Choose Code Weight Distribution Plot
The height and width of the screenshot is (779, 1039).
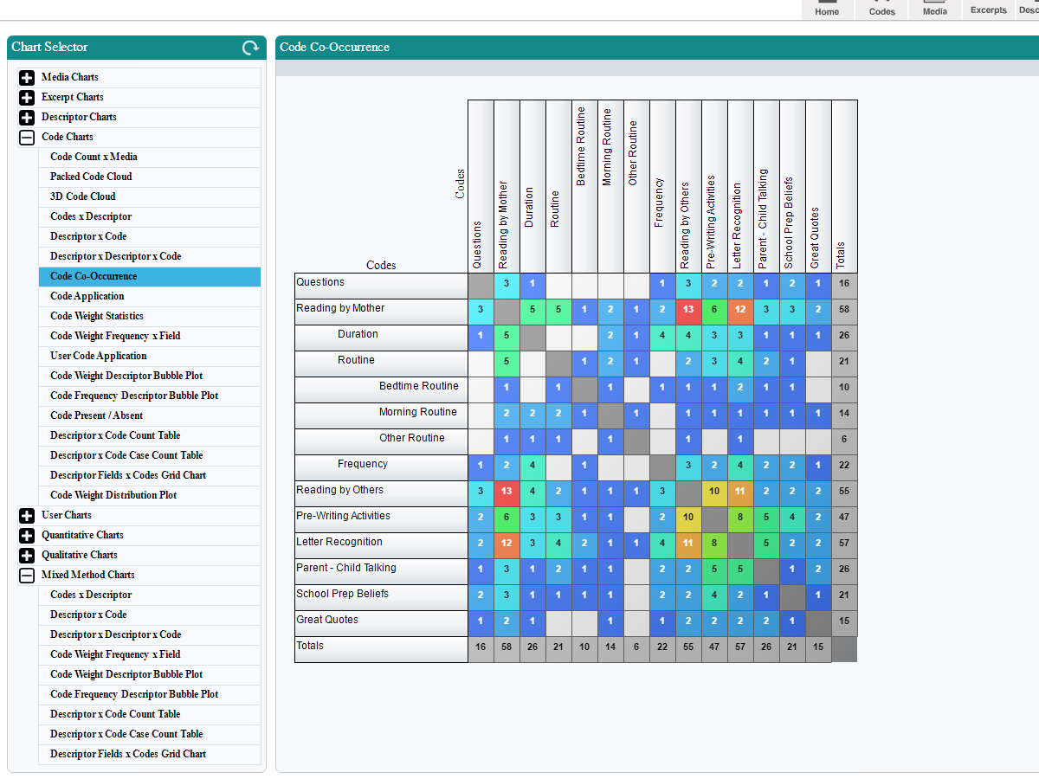[x=113, y=495]
